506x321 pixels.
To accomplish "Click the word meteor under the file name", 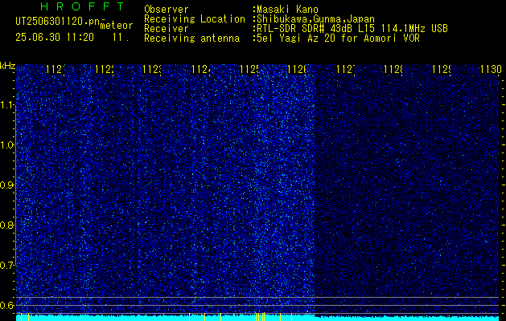I will (x=117, y=26).
